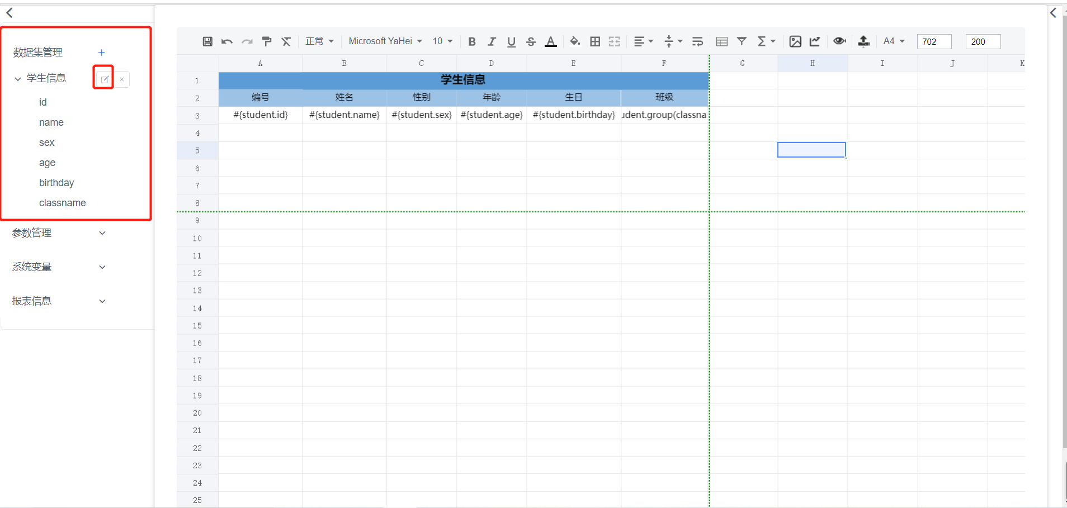Delete the 学生信息 dataset
This screenshot has width=1067, height=508.
[122, 79]
